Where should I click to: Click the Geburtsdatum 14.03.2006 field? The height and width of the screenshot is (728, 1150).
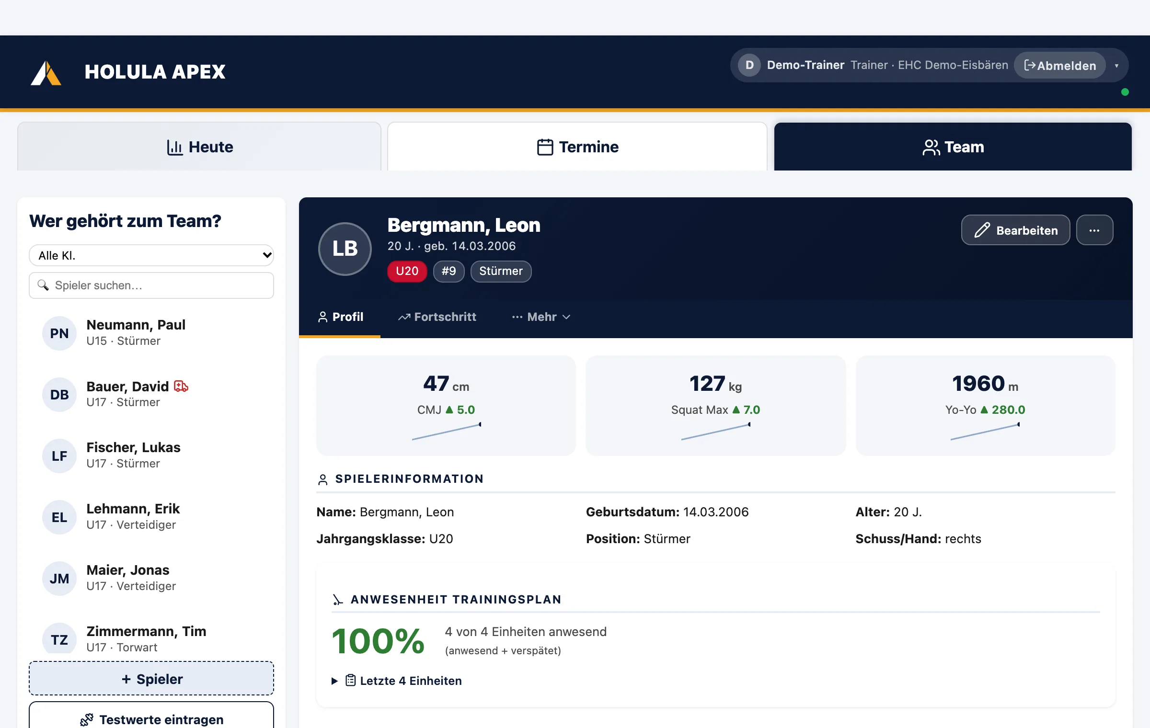click(x=667, y=512)
